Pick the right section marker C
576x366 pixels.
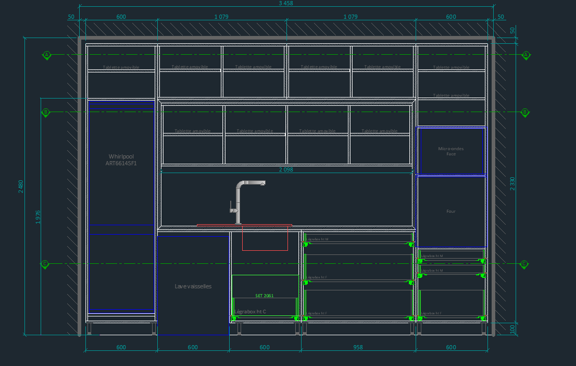pyautogui.click(x=524, y=264)
